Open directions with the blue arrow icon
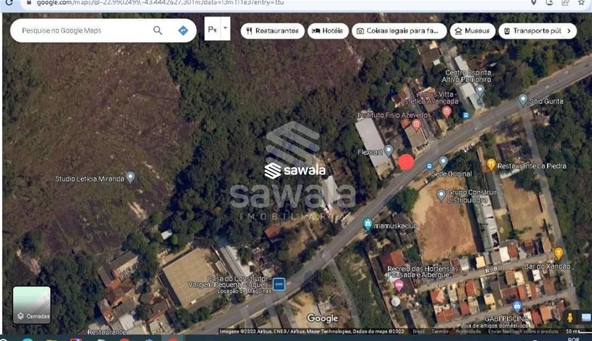 click(x=183, y=31)
